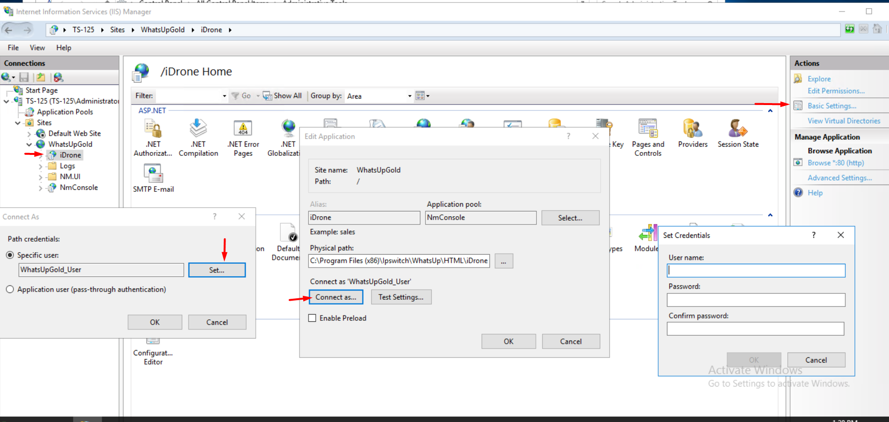The image size is (889, 422).
Task: Click the refresh page icon in address bar
Action: 850,29
